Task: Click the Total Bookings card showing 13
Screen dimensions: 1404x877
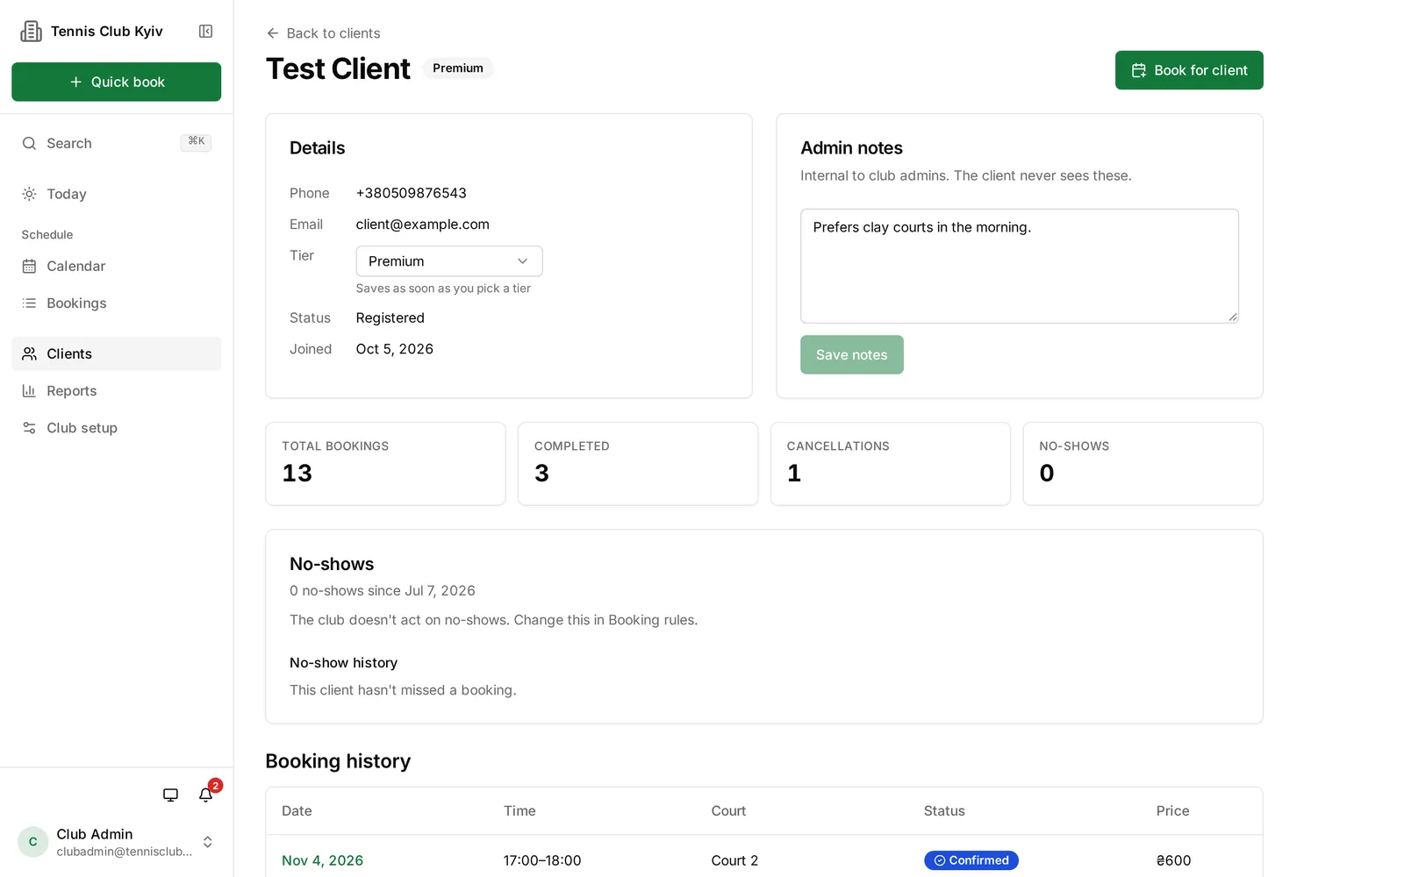Action: (385, 464)
